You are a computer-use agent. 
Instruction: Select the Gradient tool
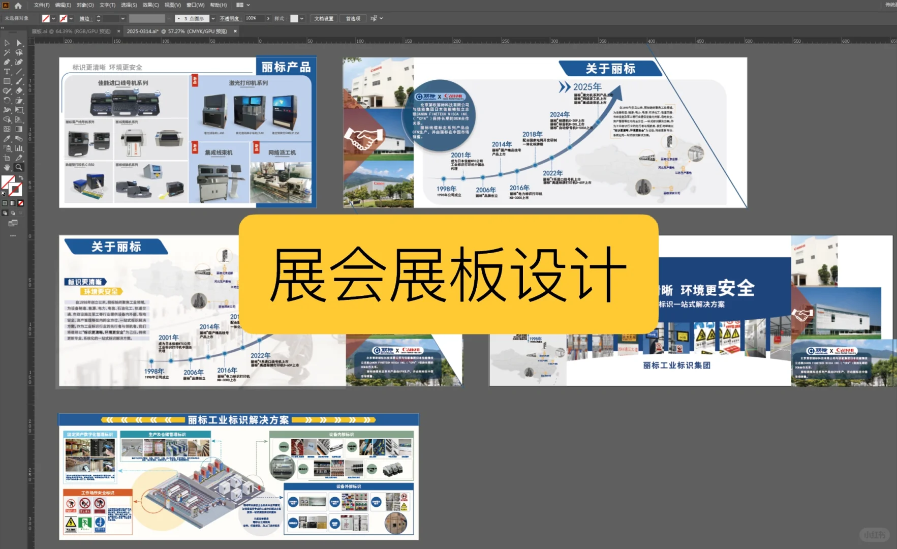point(19,129)
